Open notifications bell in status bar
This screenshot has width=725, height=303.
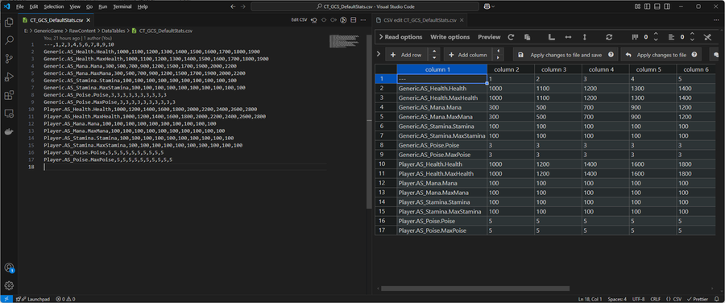[x=718, y=299]
